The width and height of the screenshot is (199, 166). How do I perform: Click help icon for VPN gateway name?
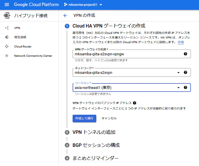[185, 54]
